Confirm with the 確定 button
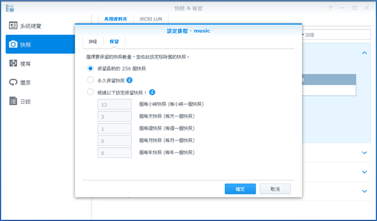The image size is (377, 221). (240, 189)
